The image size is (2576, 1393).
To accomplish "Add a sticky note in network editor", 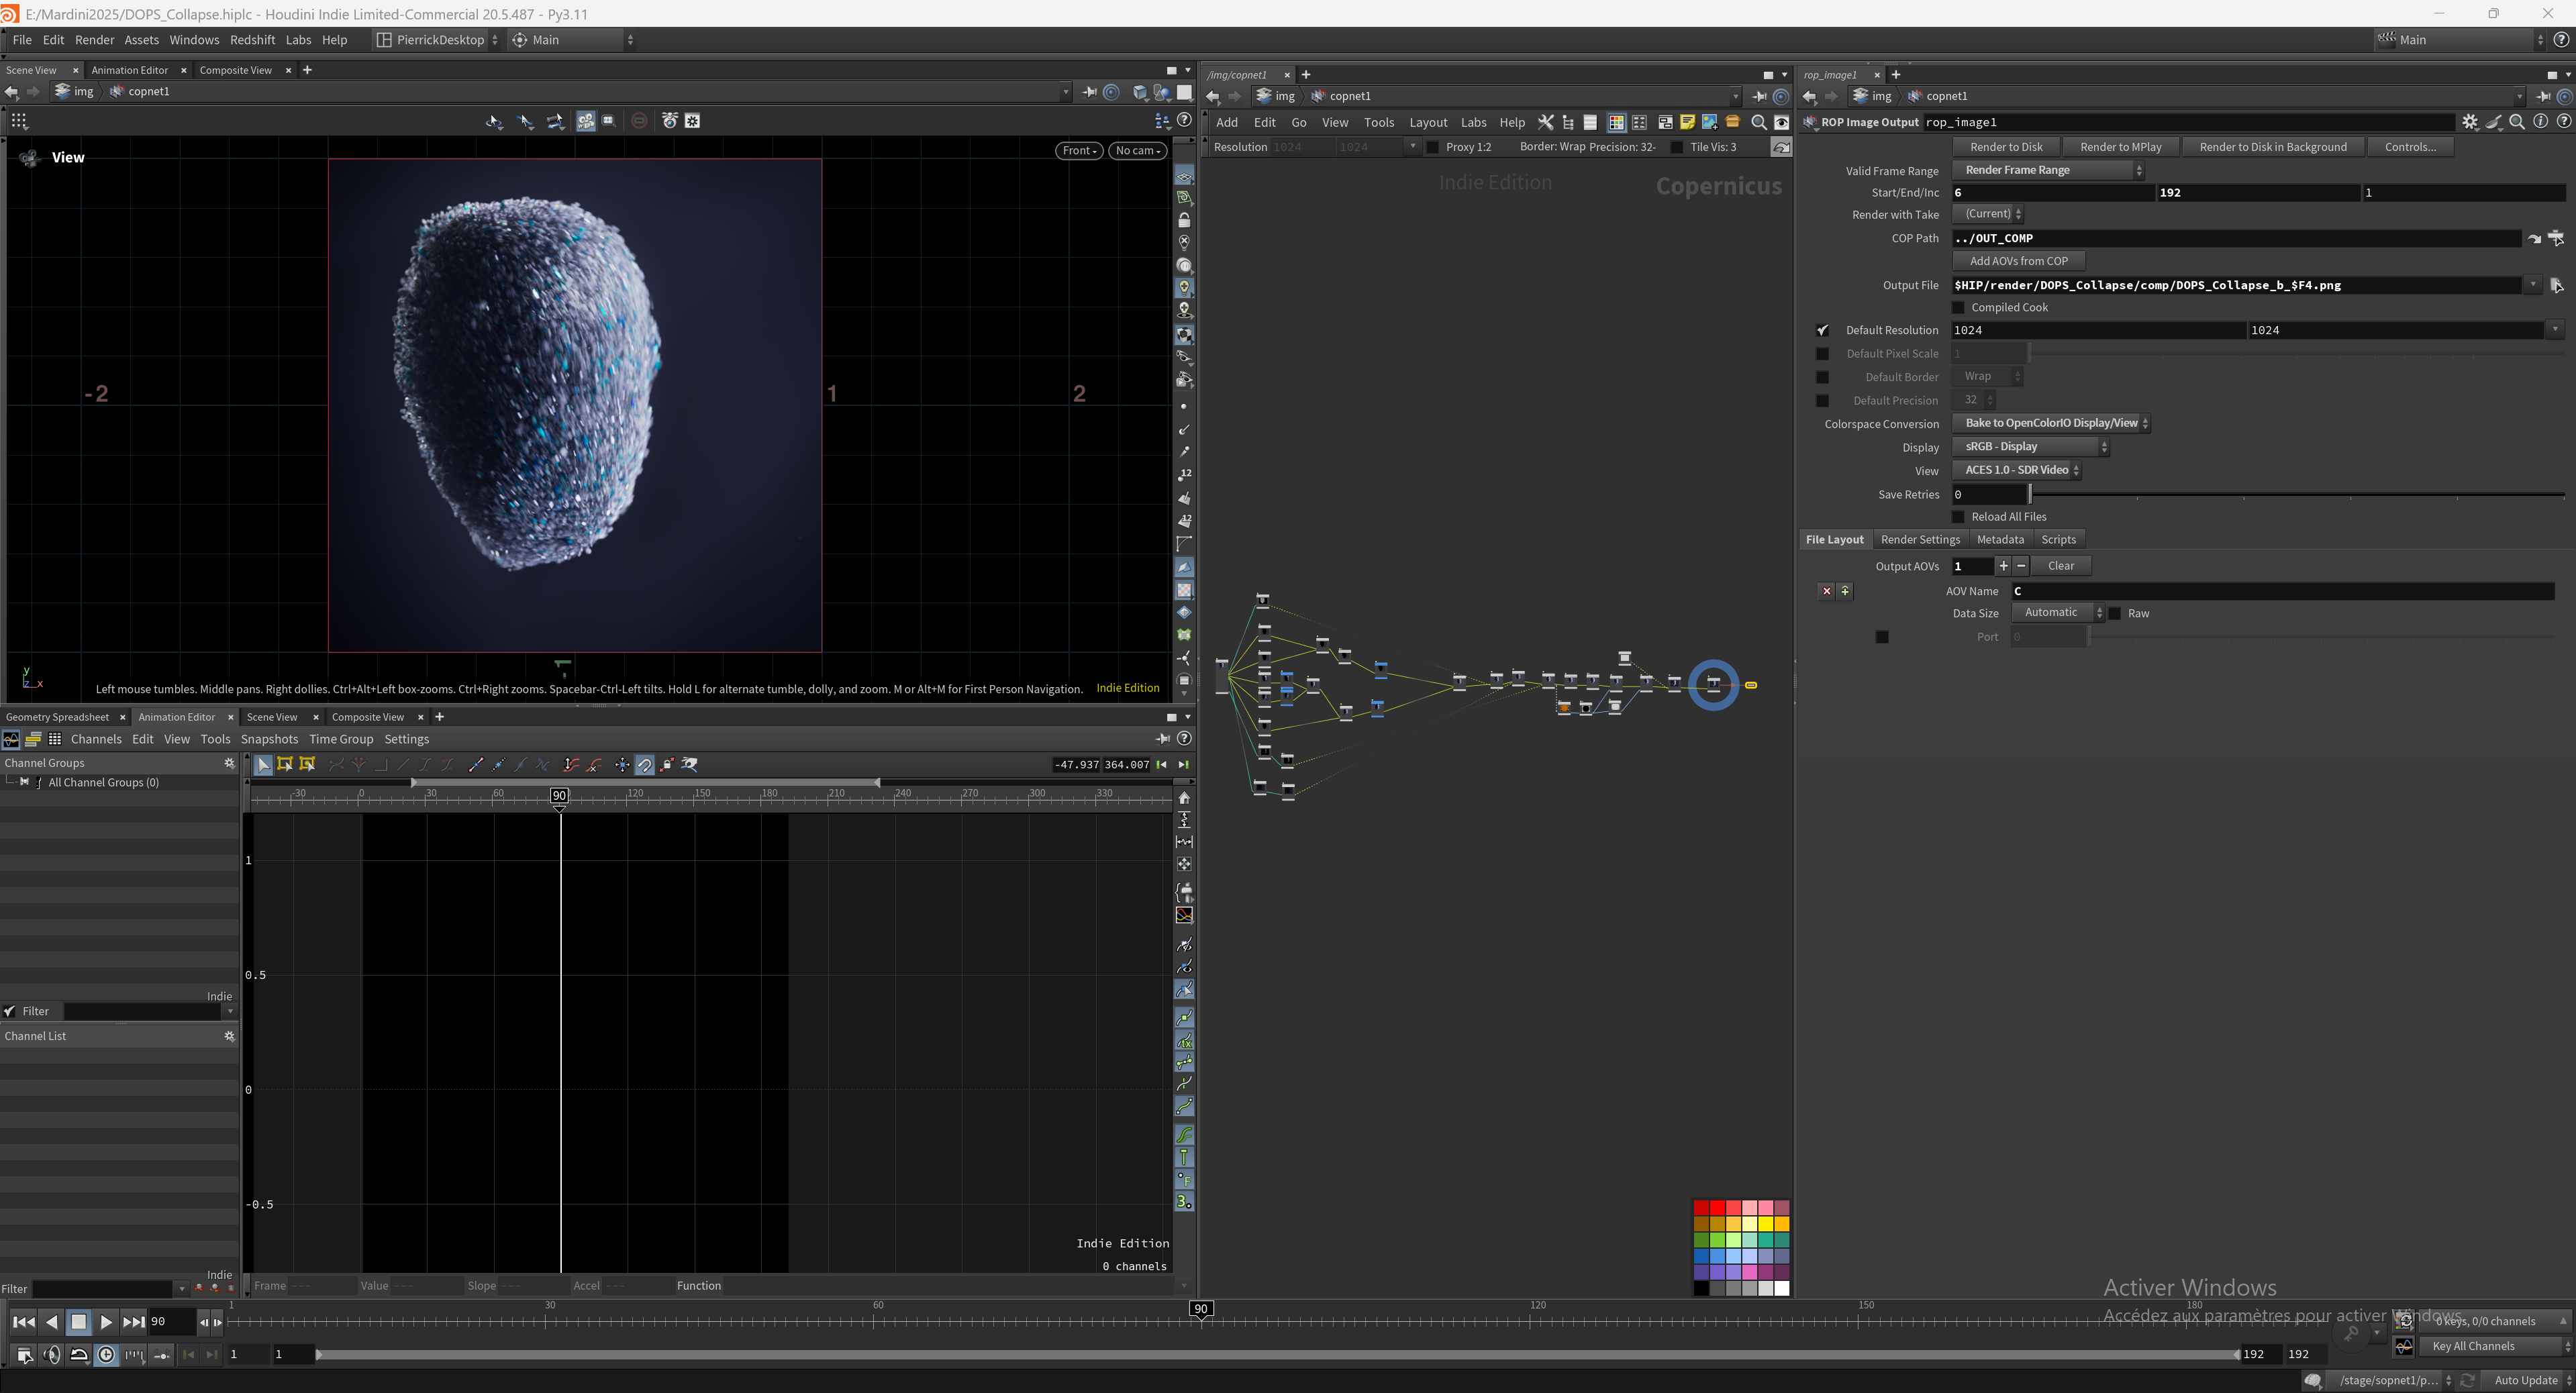I will tap(1687, 122).
